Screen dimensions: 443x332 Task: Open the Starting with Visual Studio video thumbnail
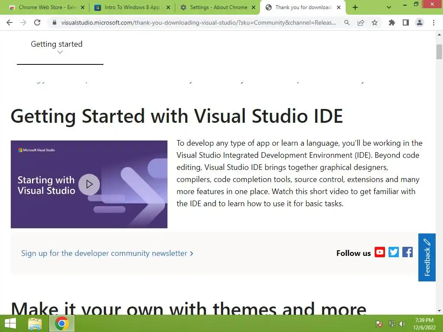[89, 184]
